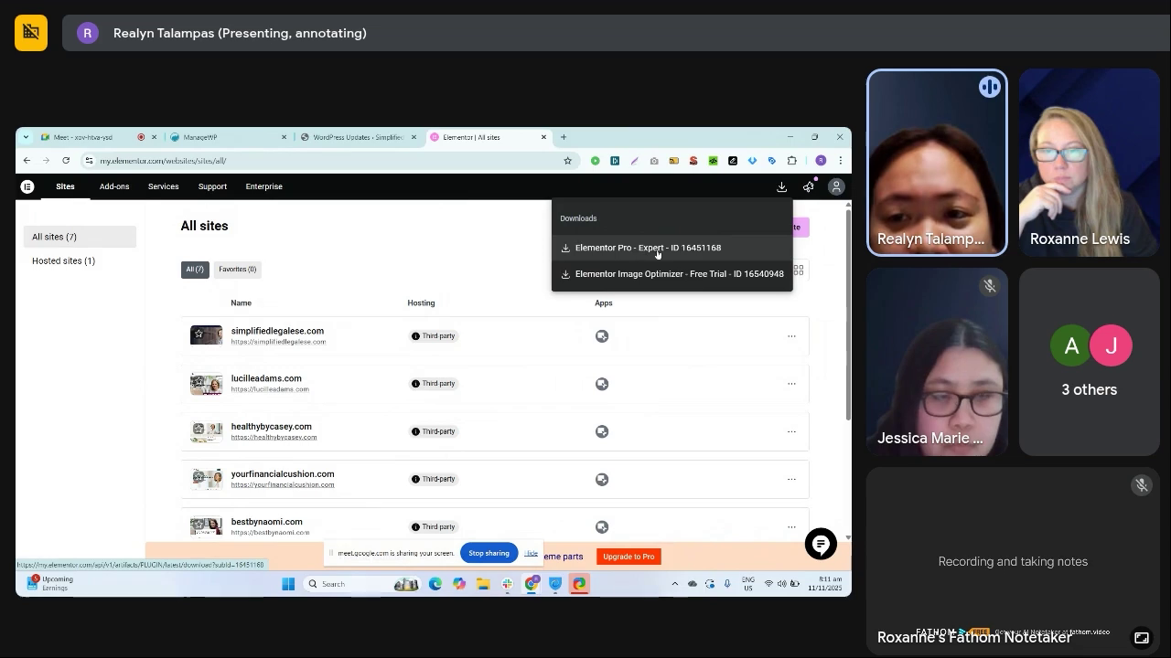This screenshot has width=1171, height=658.
Task: Open more options for bestbynaomi.com row
Action: [x=791, y=526]
